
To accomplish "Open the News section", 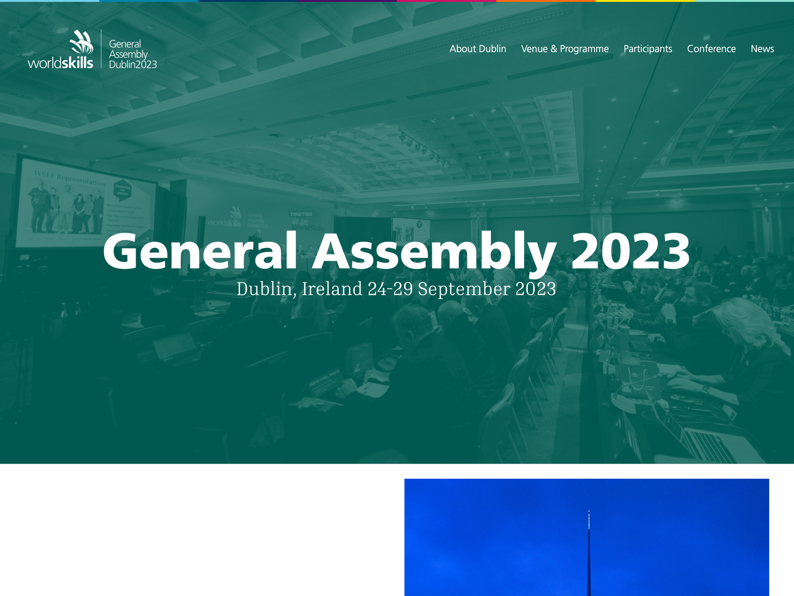I will (762, 49).
